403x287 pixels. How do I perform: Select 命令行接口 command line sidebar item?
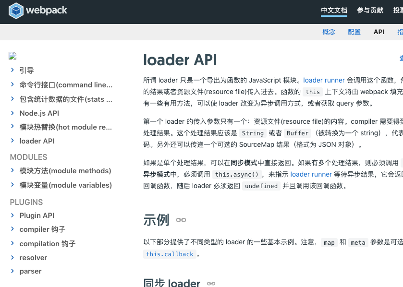pyautogui.click(x=66, y=85)
